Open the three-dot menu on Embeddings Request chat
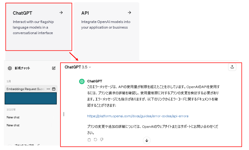 coord(48,89)
